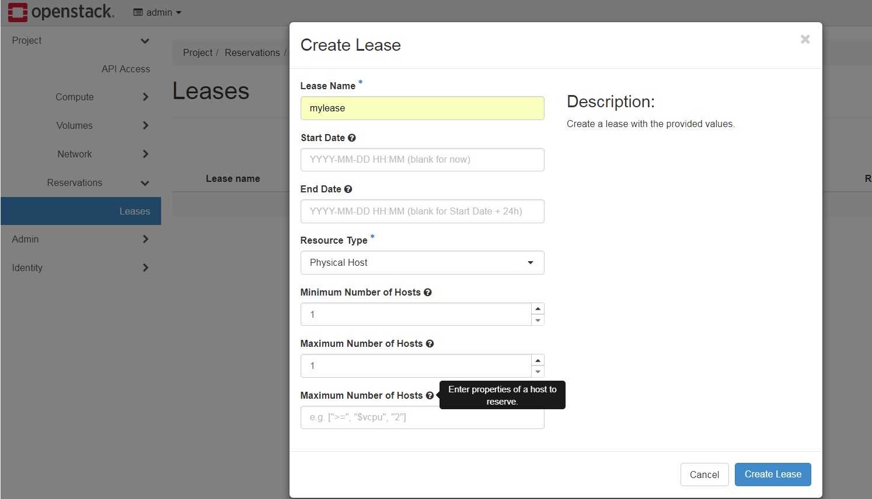Open the Resource Type dropdown
The height and width of the screenshot is (499, 872).
(422, 262)
